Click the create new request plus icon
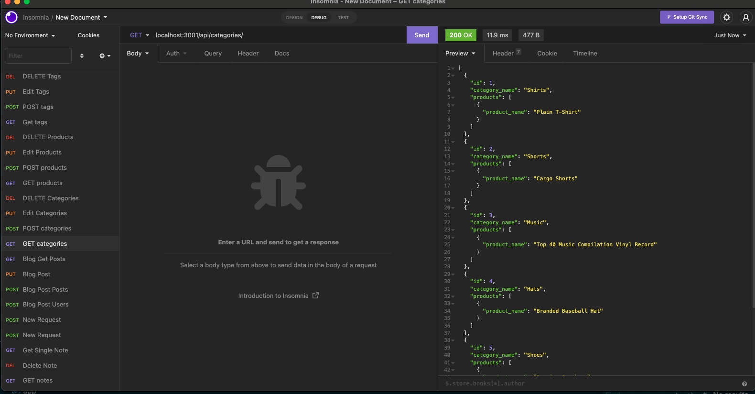This screenshot has width=755, height=394. (x=105, y=56)
